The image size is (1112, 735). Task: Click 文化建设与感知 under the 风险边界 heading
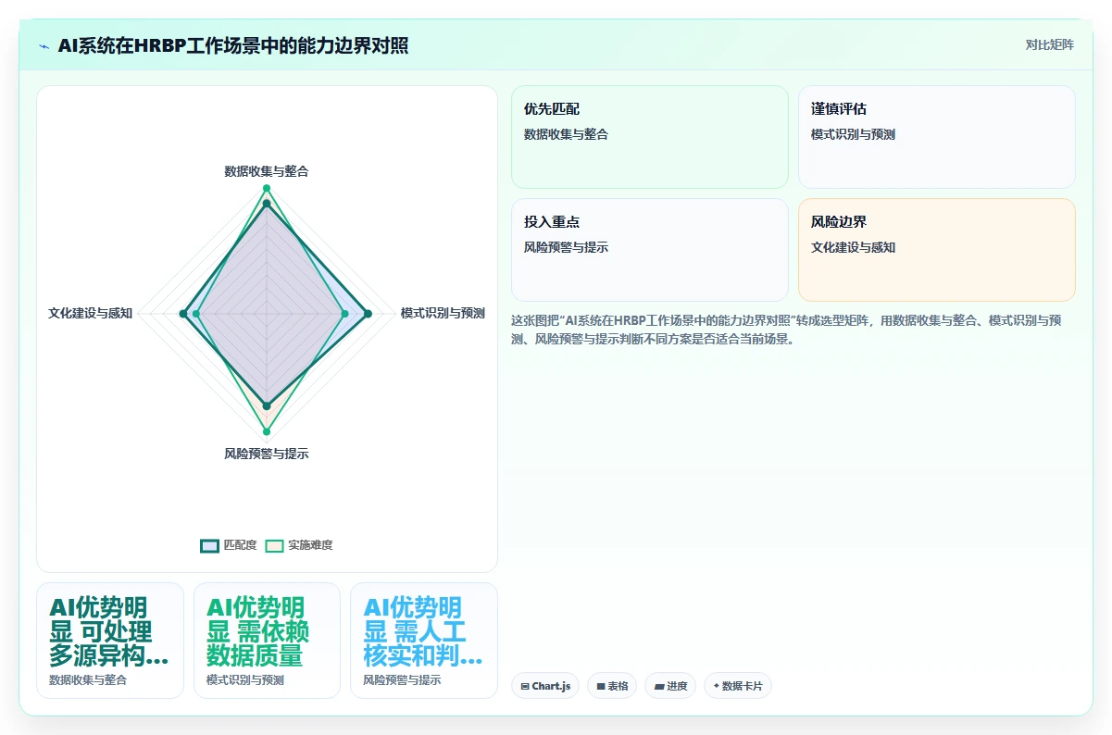(x=853, y=247)
